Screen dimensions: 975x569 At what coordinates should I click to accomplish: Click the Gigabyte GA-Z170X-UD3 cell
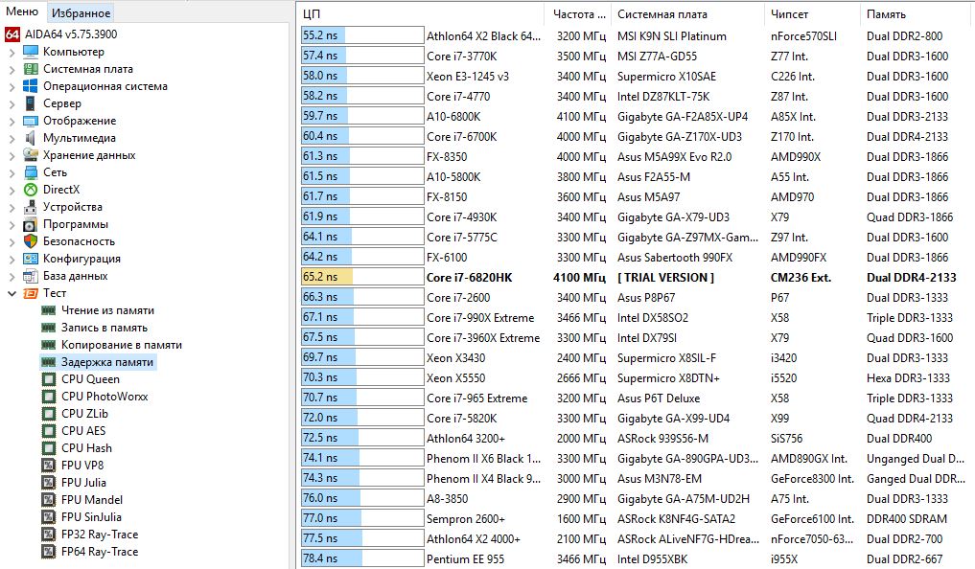click(x=680, y=137)
